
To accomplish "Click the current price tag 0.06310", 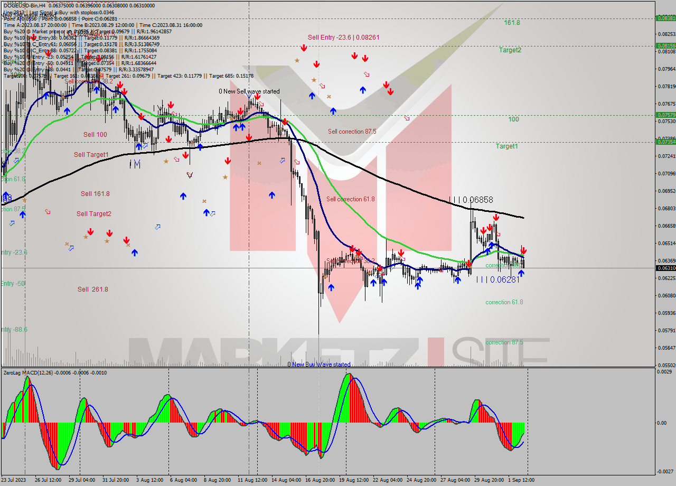I will click(665, 268).
